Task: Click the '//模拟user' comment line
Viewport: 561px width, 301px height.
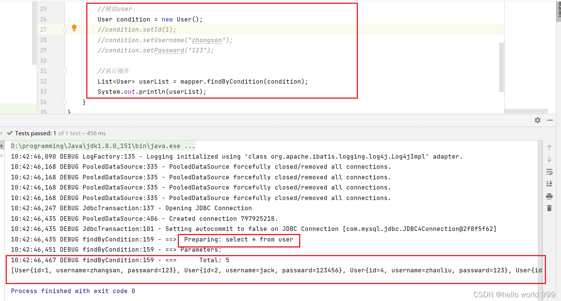Action: [115, 9]
